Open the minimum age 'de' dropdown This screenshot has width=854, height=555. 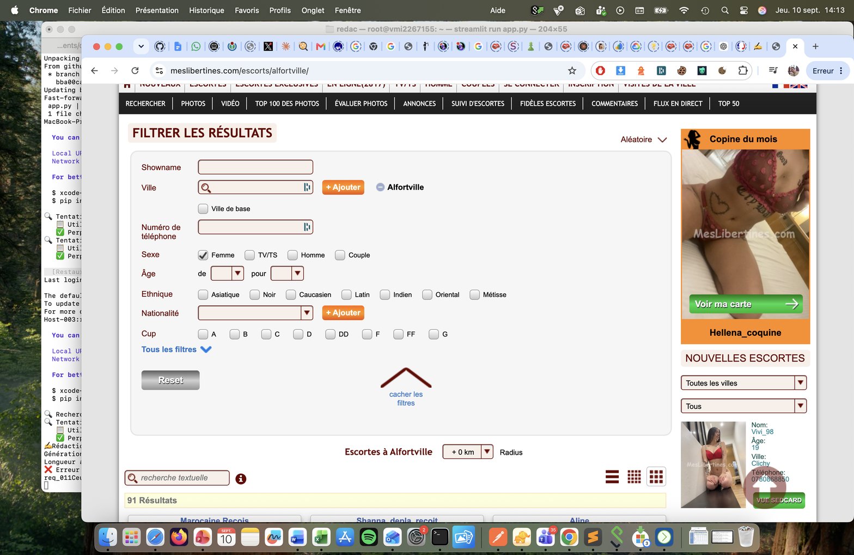tap(227, 273)
